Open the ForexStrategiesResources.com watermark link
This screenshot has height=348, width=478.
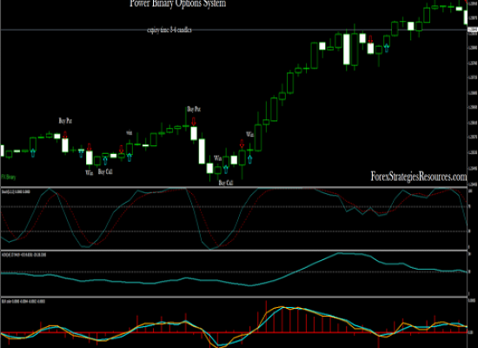[419, 177]
